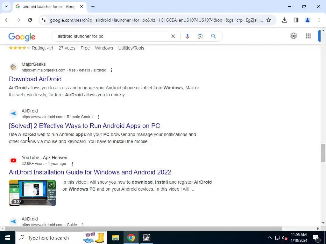The image size is (326, 244).
Task: Click the muted volume tray icon
Action: [x=285, y=238]
